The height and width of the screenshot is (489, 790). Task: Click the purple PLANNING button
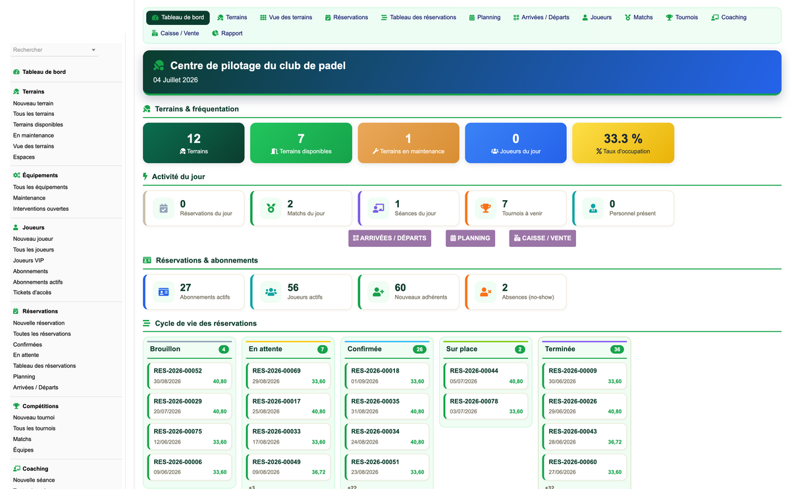[470, 238]
